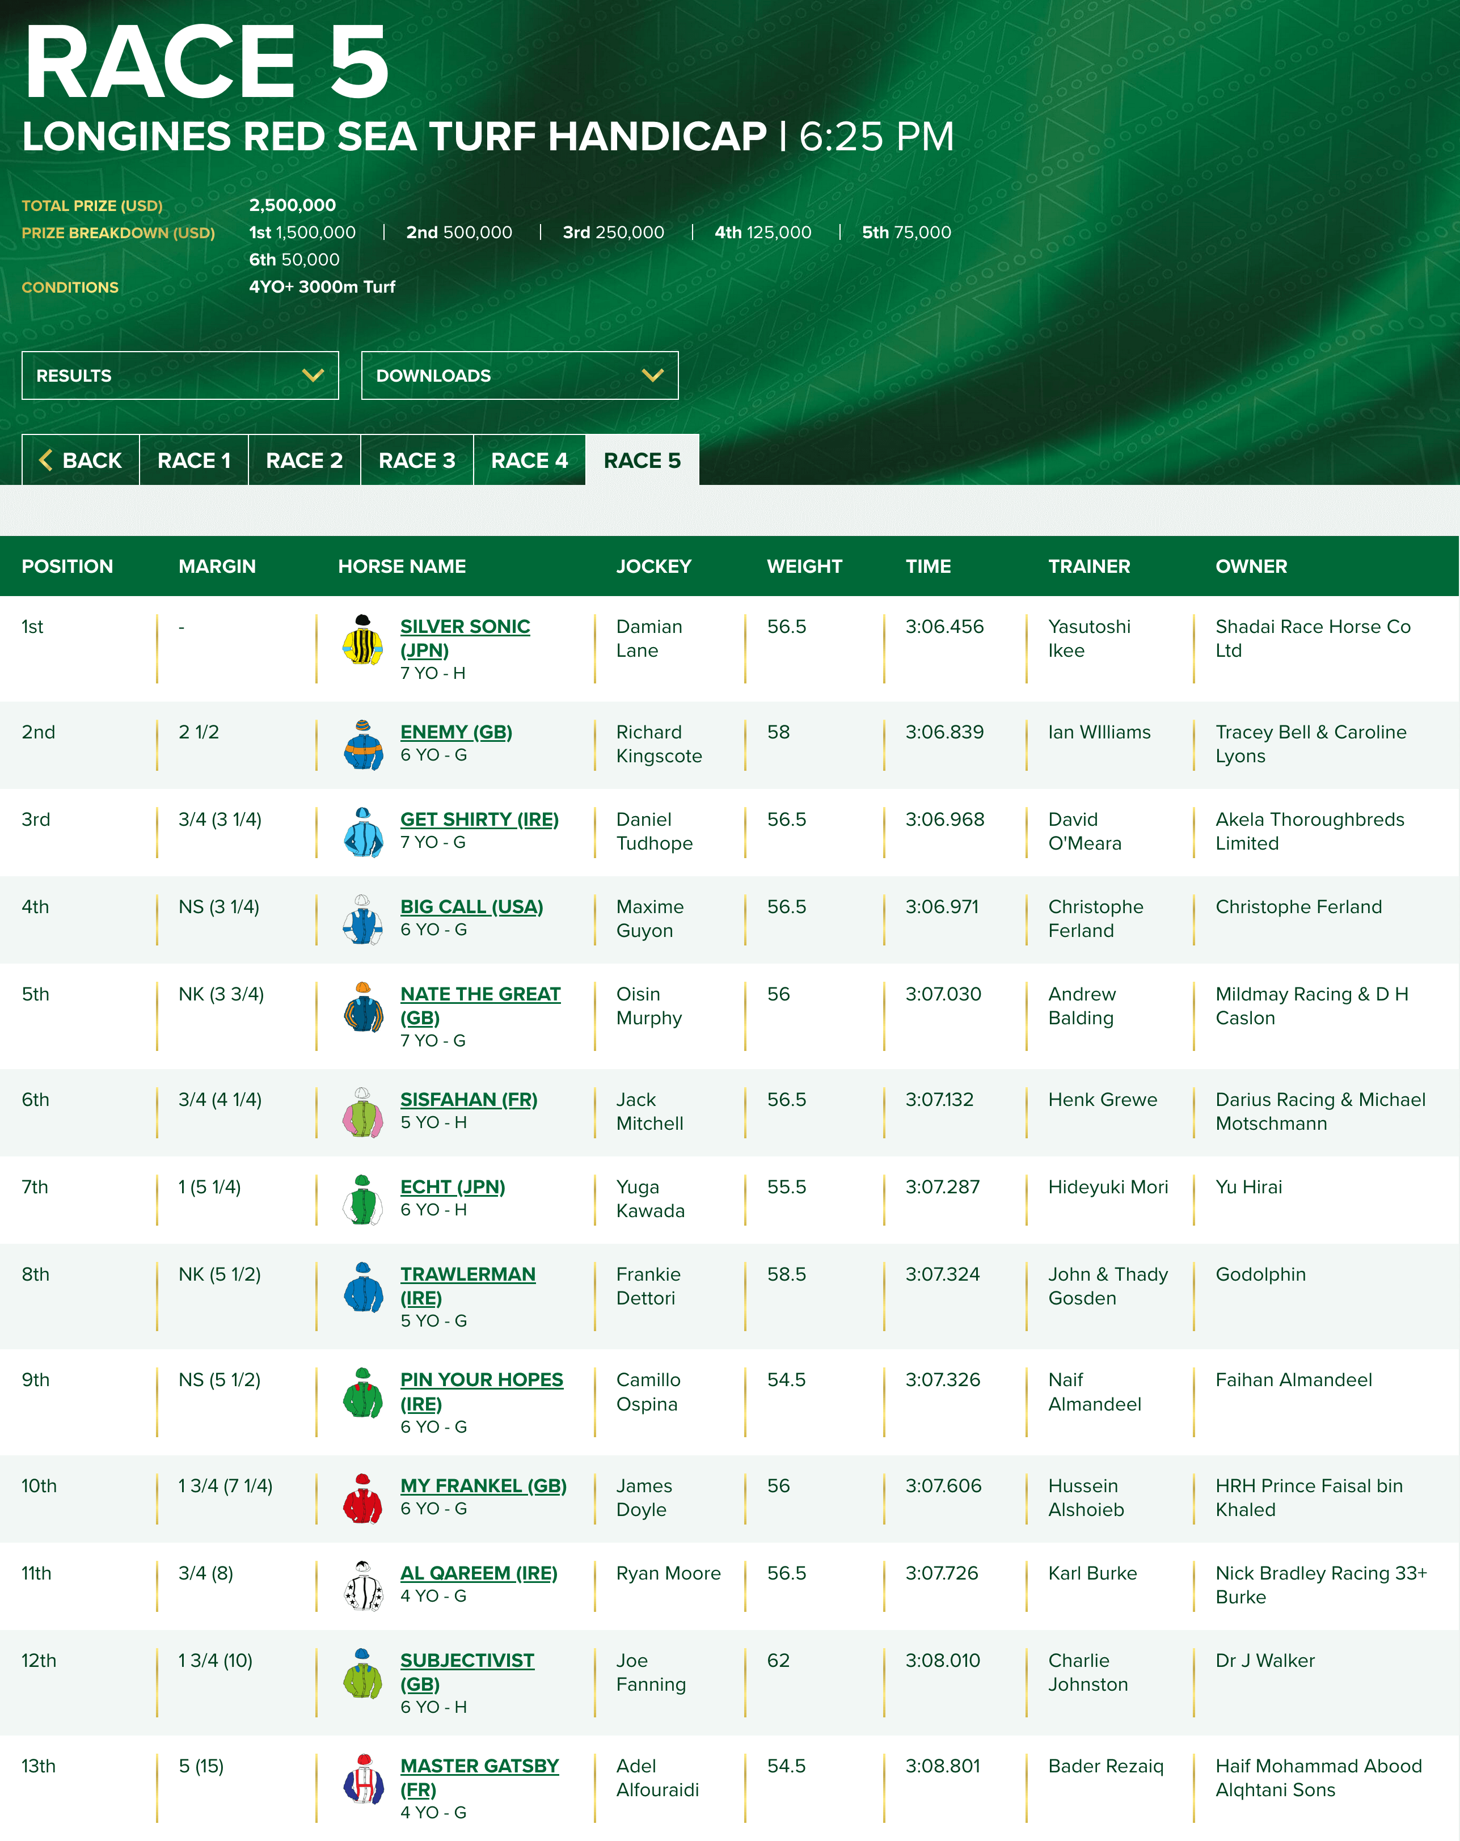Screen dimensions: 1460x1841
Task: Open the MY FRANKEL (GB) link
Action: point(483,1486)
